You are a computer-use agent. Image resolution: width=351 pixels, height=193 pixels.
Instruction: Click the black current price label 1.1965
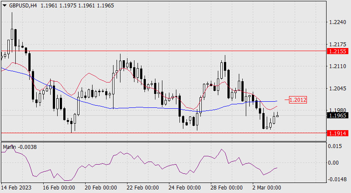338,116
